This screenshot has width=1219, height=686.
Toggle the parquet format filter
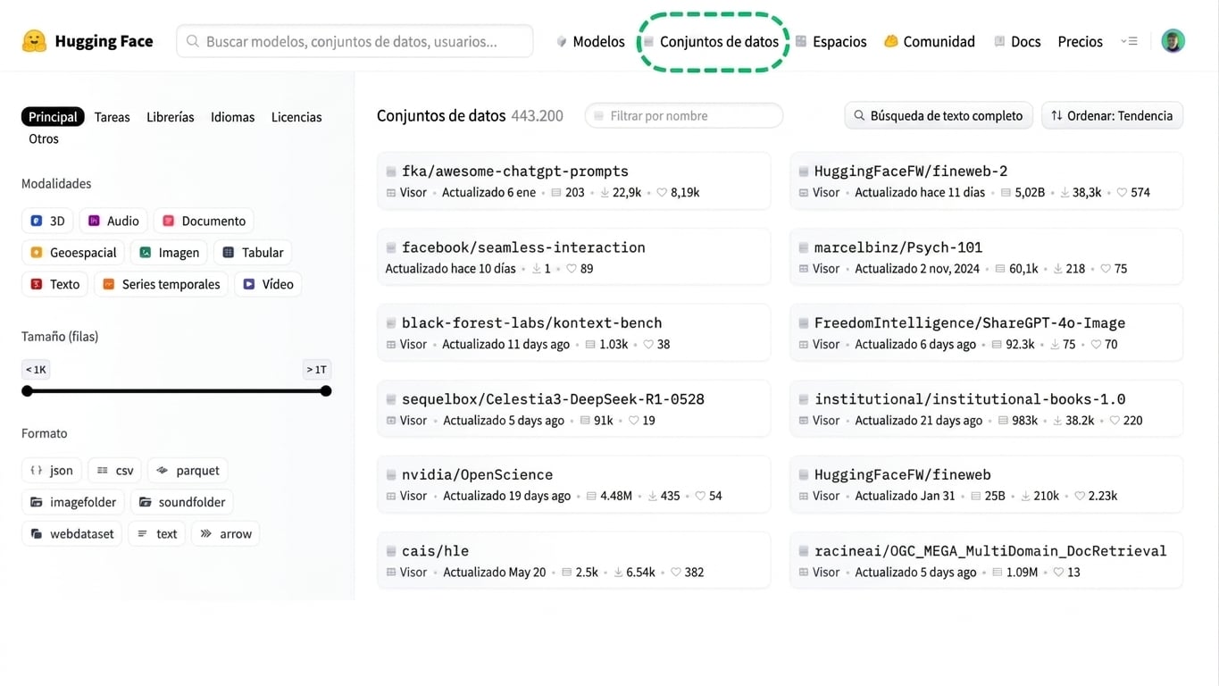[x=188, y=470]
